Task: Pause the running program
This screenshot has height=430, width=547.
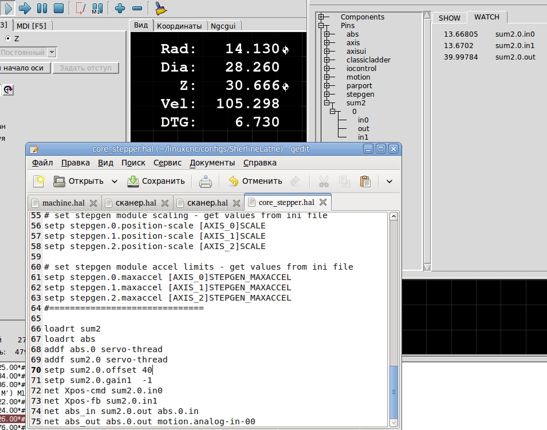Action: [42, 8]
